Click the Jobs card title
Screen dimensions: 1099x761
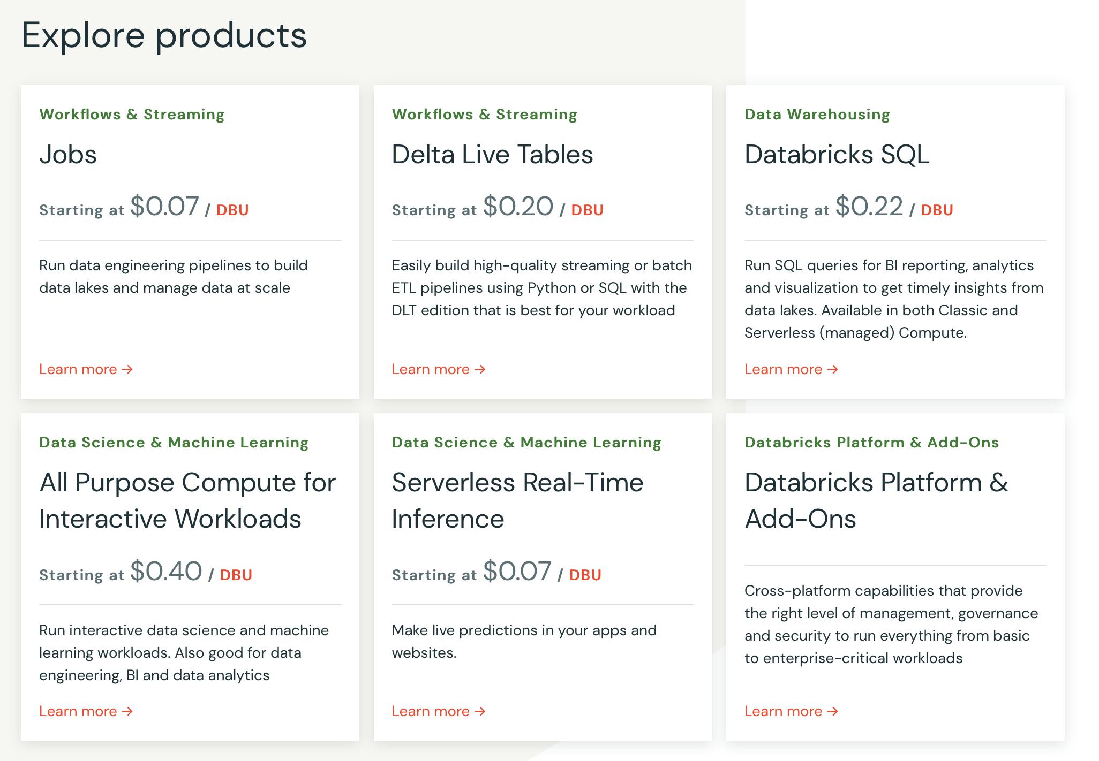68,155
